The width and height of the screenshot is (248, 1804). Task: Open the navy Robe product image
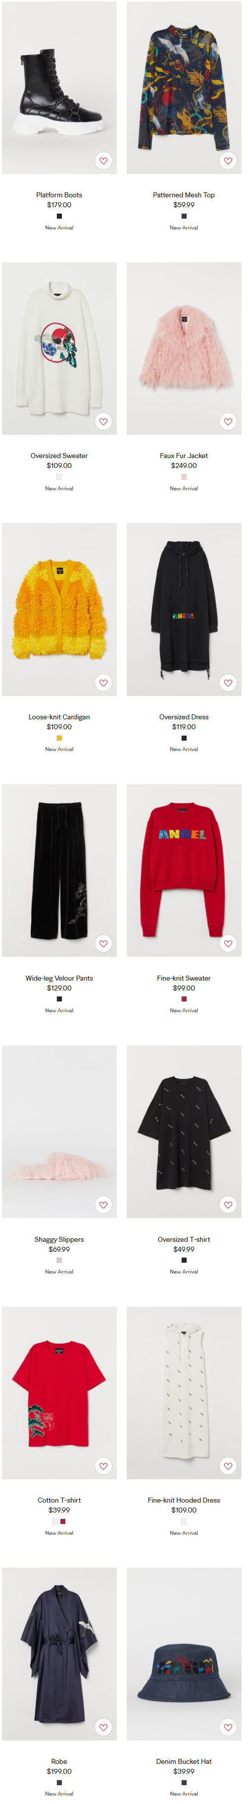(x=59, y=1654)
